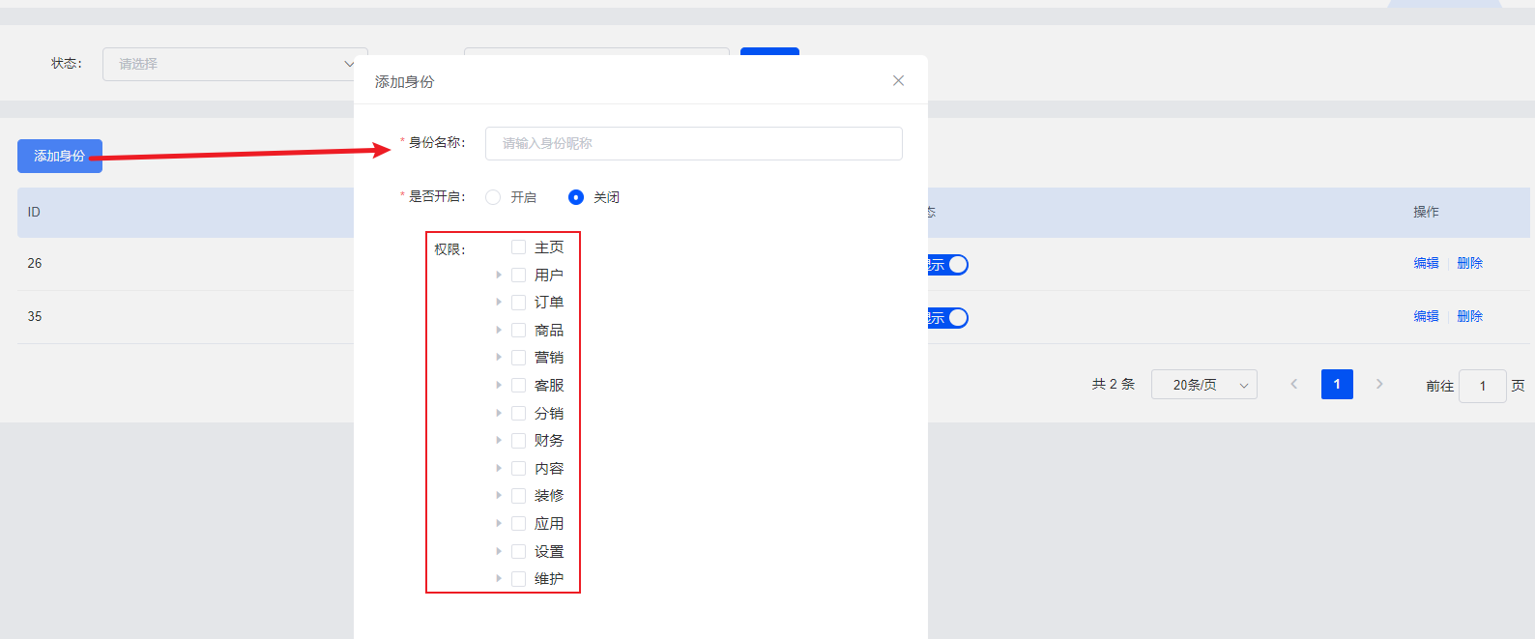Check the 商品 permission checkbox

[519, 331]
